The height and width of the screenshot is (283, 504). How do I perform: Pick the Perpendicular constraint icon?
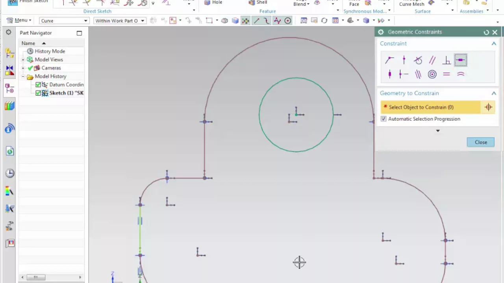pyautogui.click(x=447, y=60)
